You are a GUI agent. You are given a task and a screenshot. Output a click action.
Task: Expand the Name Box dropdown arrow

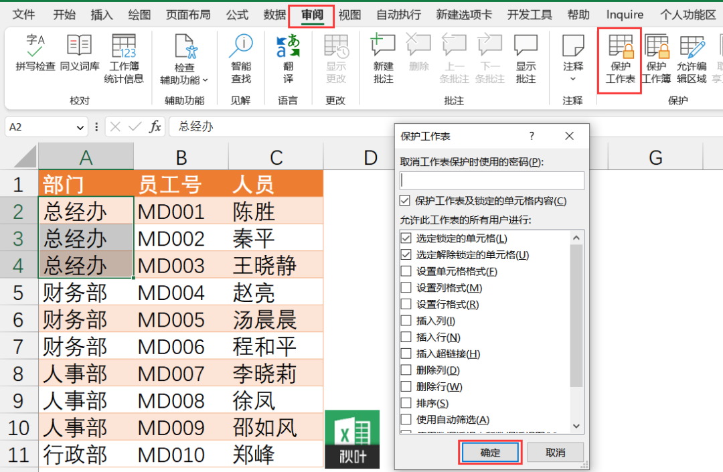tap(80, 128)
